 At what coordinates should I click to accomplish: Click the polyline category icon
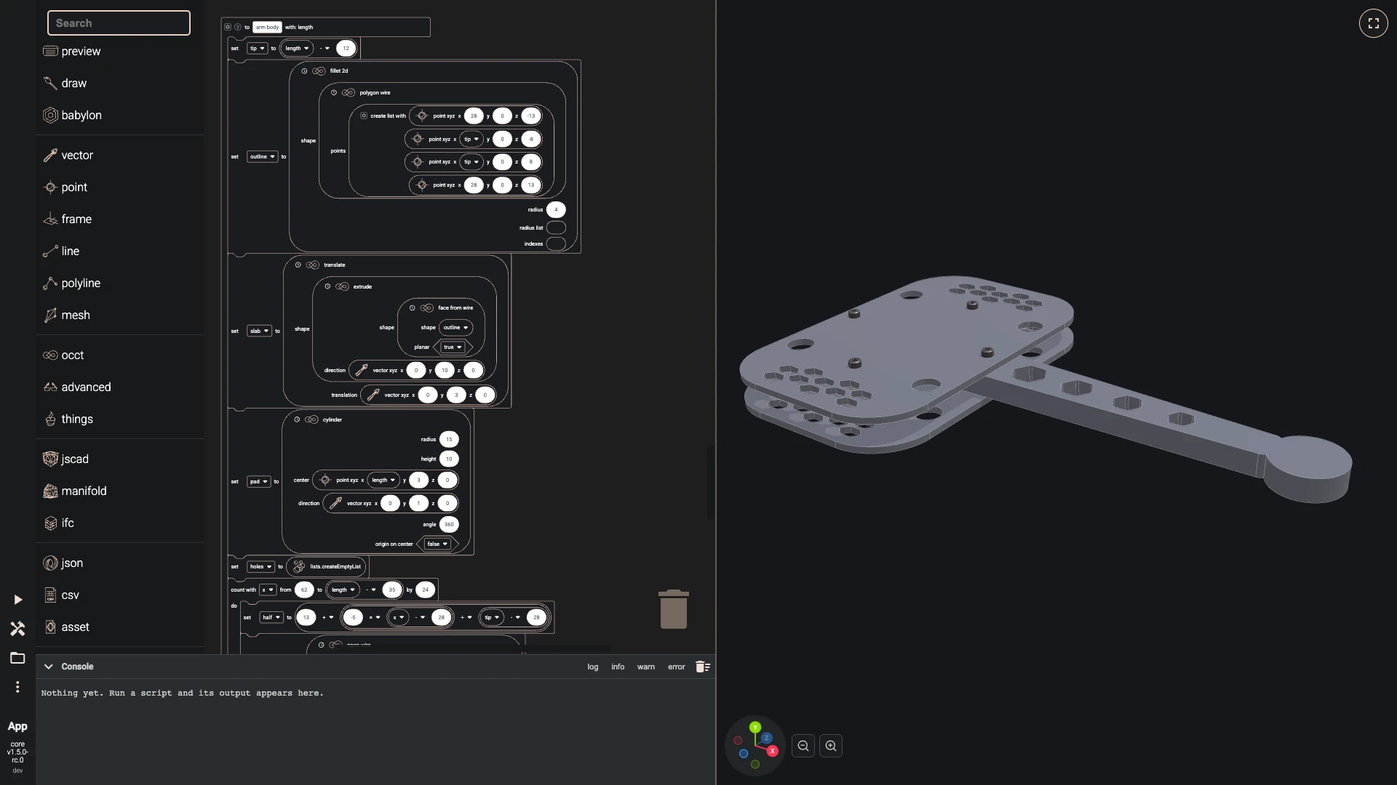tap(50, 283)
